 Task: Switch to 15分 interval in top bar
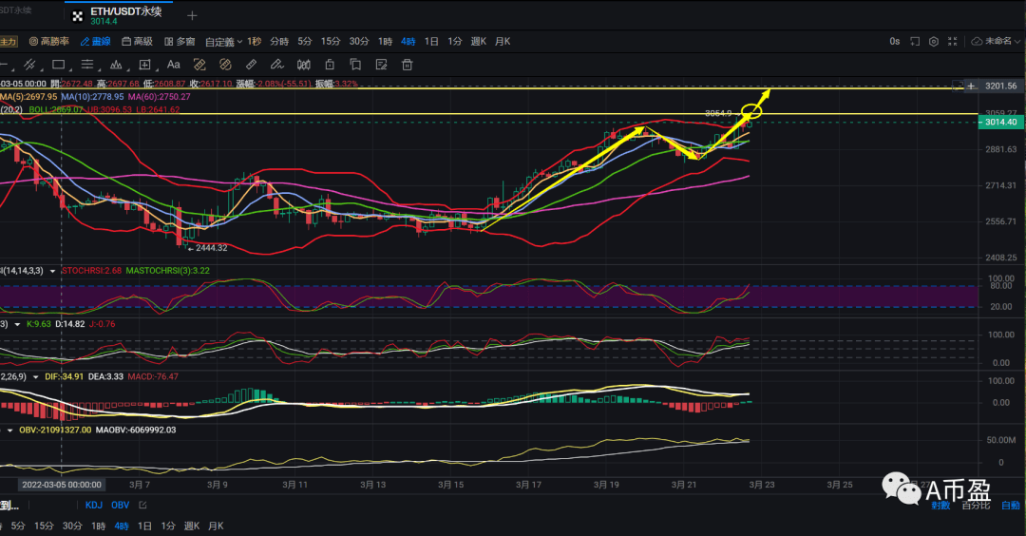click(331, 41)
